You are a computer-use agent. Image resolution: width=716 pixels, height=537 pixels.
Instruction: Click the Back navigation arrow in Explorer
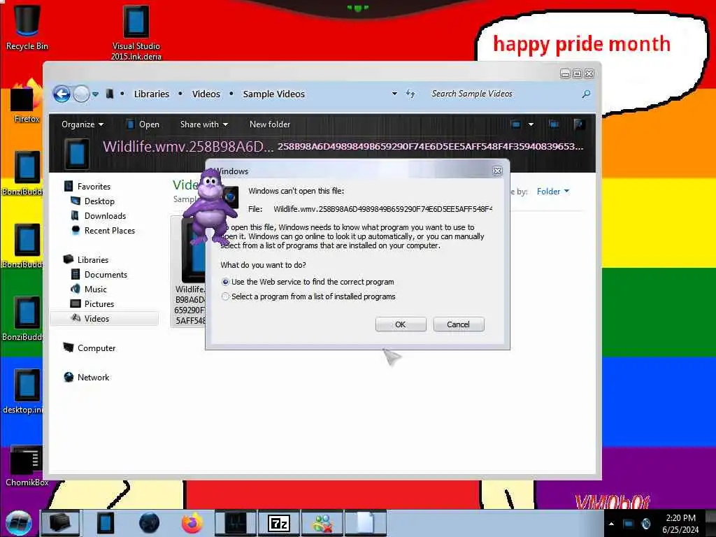click(62, 94)
